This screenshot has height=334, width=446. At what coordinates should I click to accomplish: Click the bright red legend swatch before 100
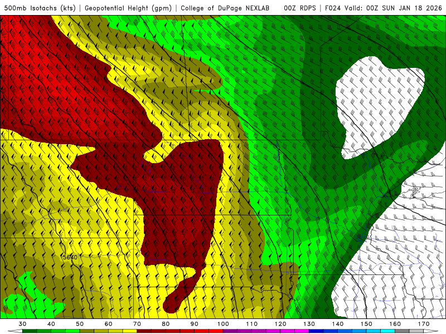pos(216,331)
